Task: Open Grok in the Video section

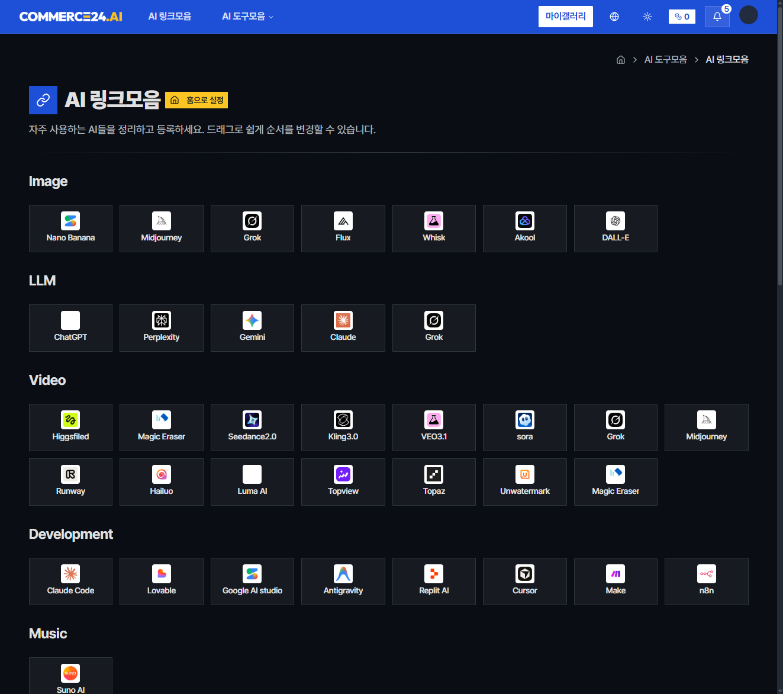Action: coord(616,428)
